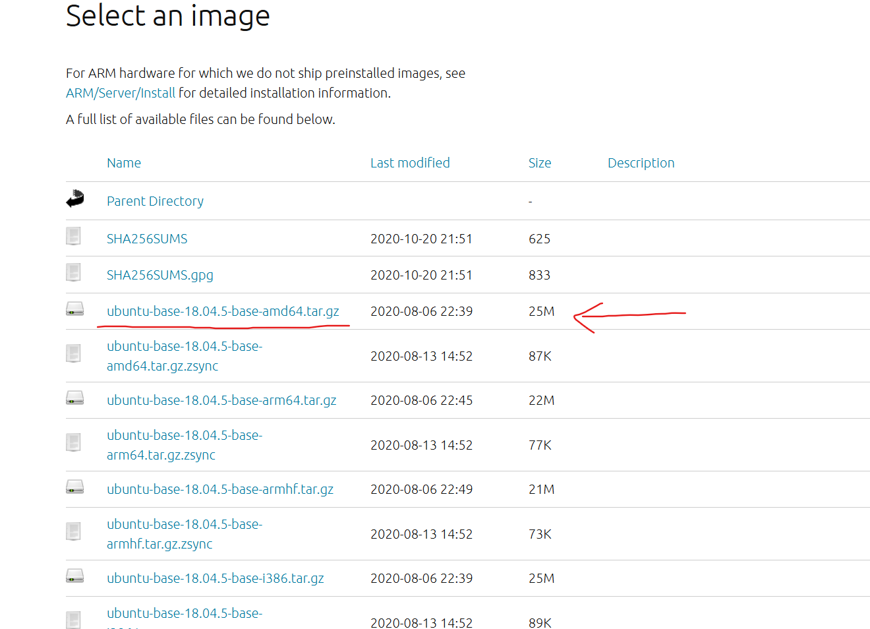Viewport: 870px width, 629px height.
Task: Go to Parent Directory
Action: 155,201
